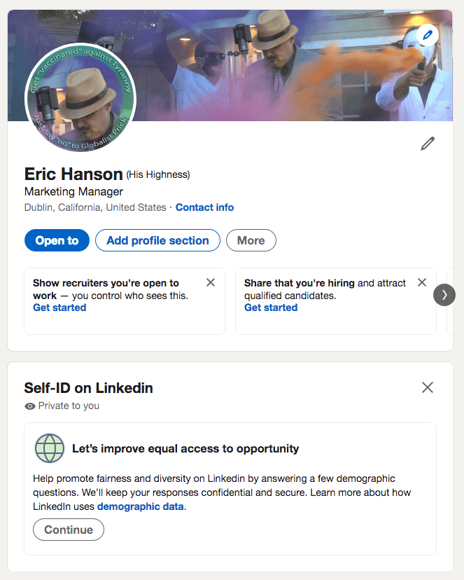
Task: Follow the 'demographic data' link
Action: [x=140, y=506]
